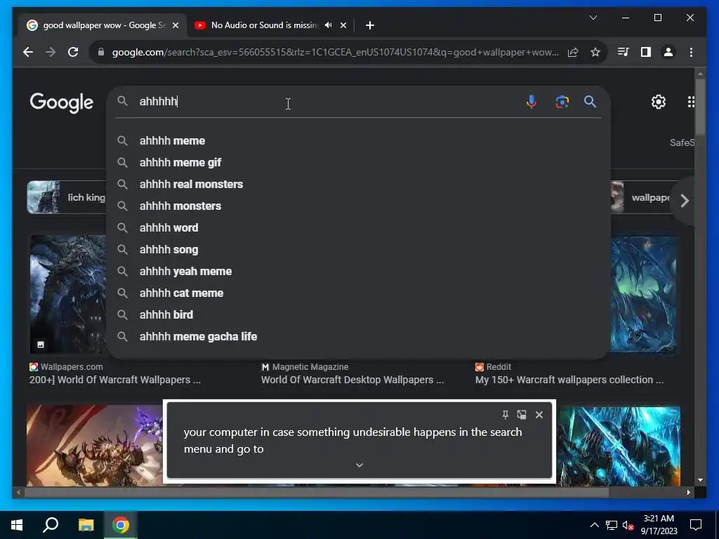Screen dimensions: 719x539
Task: Open Magnetic Magazine Desktop Wallpapers result
Action: point(352,380)
